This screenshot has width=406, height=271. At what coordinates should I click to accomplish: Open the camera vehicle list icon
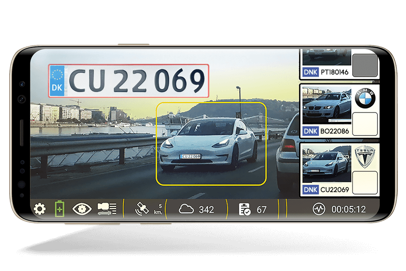pos(107,209)
